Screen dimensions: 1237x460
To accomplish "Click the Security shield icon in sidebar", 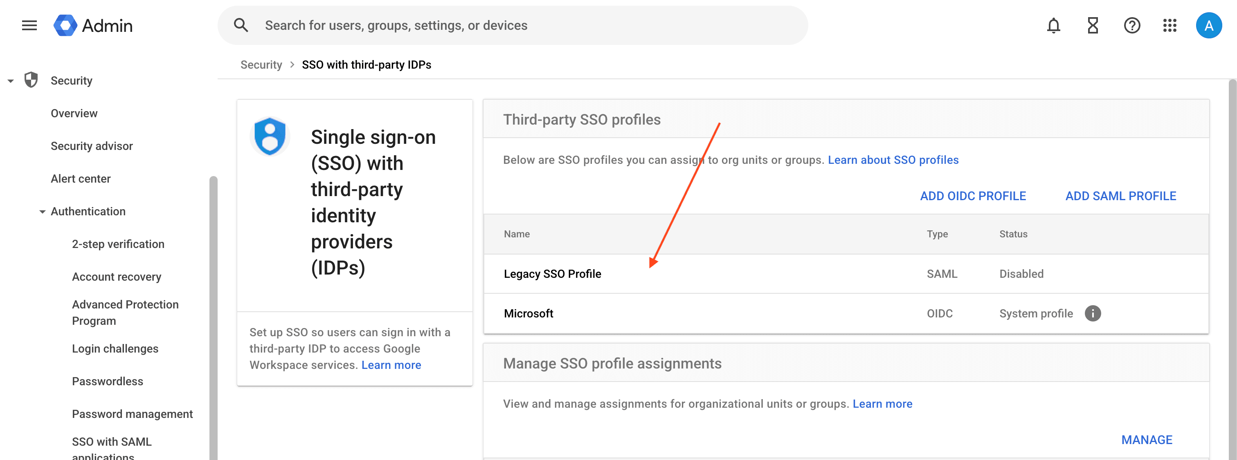I will click(x=31, y=80).
